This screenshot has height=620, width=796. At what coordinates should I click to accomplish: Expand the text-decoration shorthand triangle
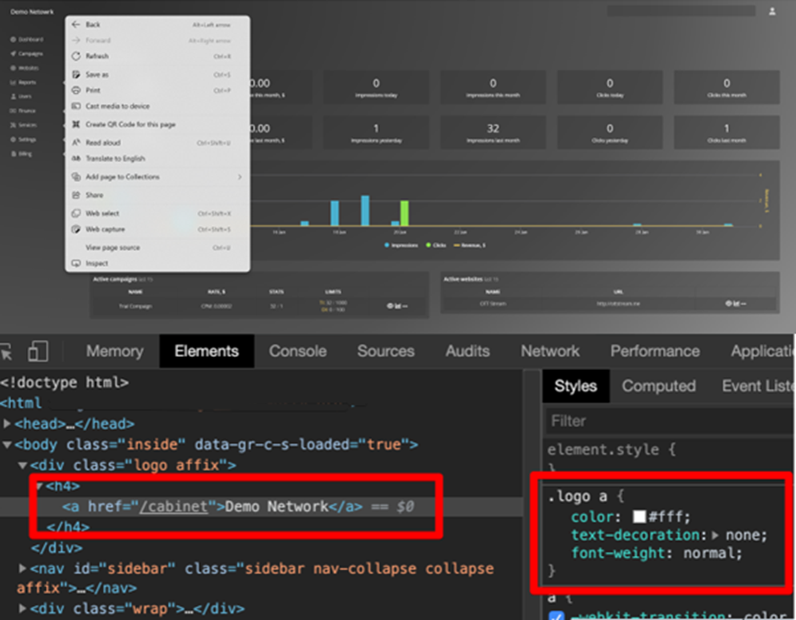(715, 535)
